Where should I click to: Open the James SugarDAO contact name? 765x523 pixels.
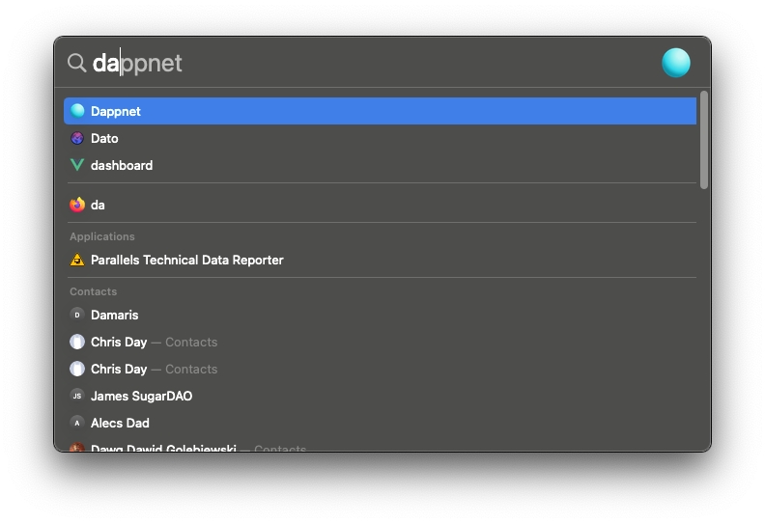tap(141, 396)
